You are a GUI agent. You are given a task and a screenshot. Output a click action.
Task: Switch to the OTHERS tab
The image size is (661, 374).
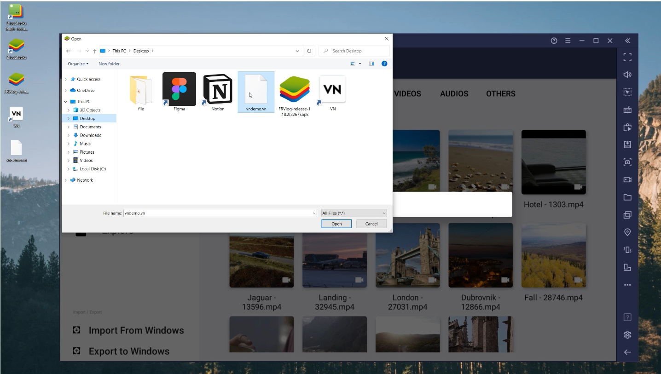tap(501, 93)
